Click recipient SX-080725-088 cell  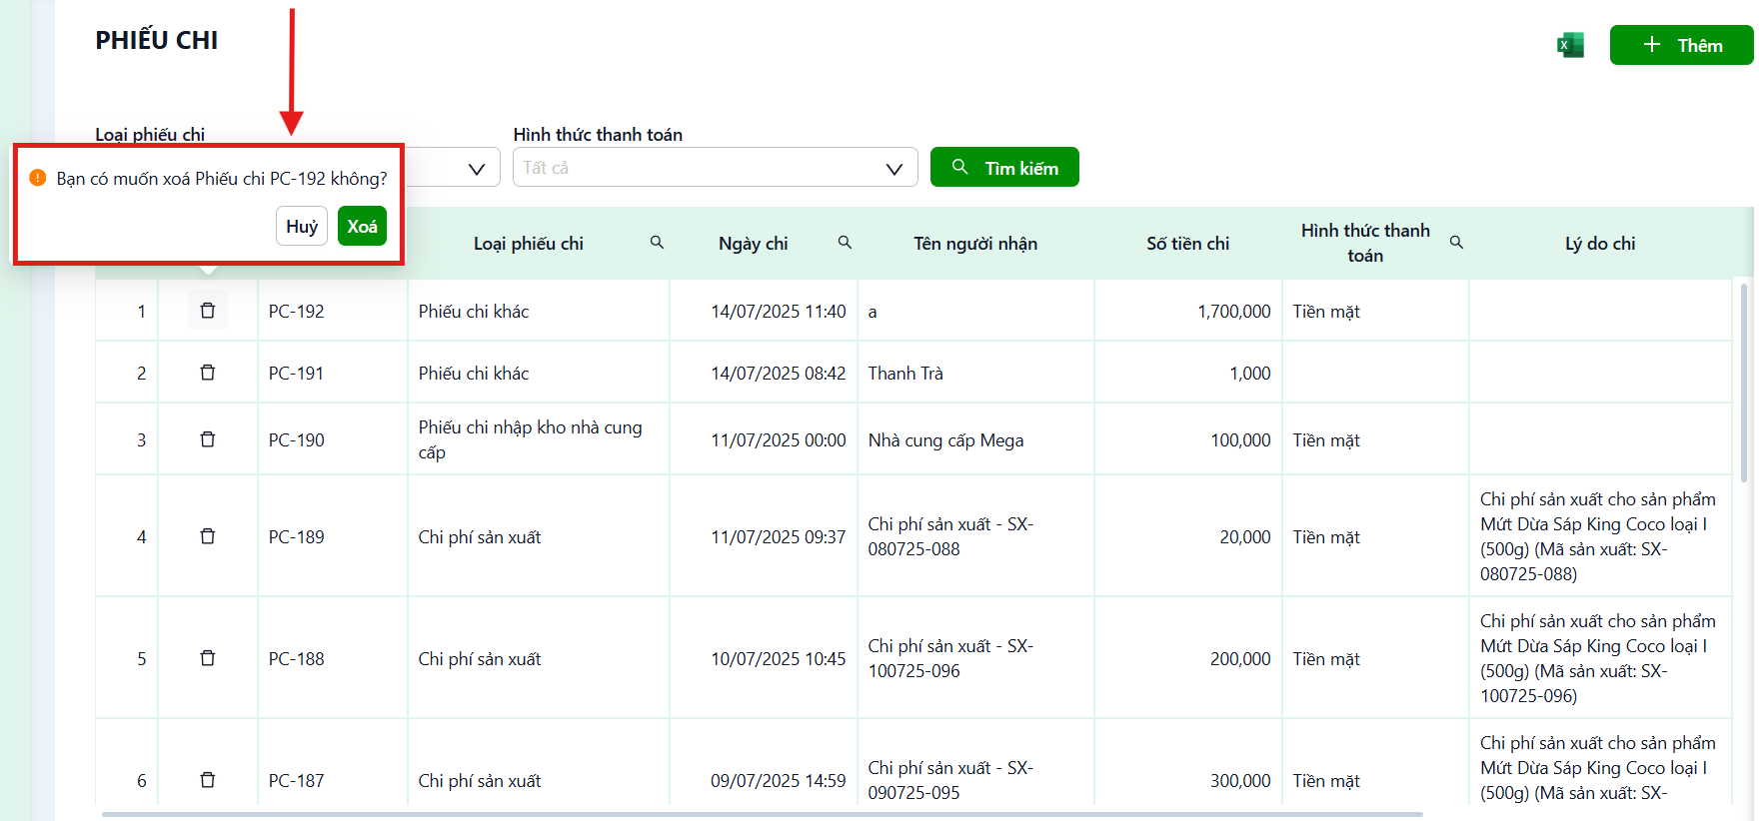[975, 536]
